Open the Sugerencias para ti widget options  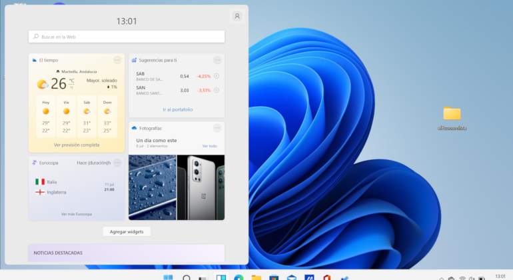(217, 60)
